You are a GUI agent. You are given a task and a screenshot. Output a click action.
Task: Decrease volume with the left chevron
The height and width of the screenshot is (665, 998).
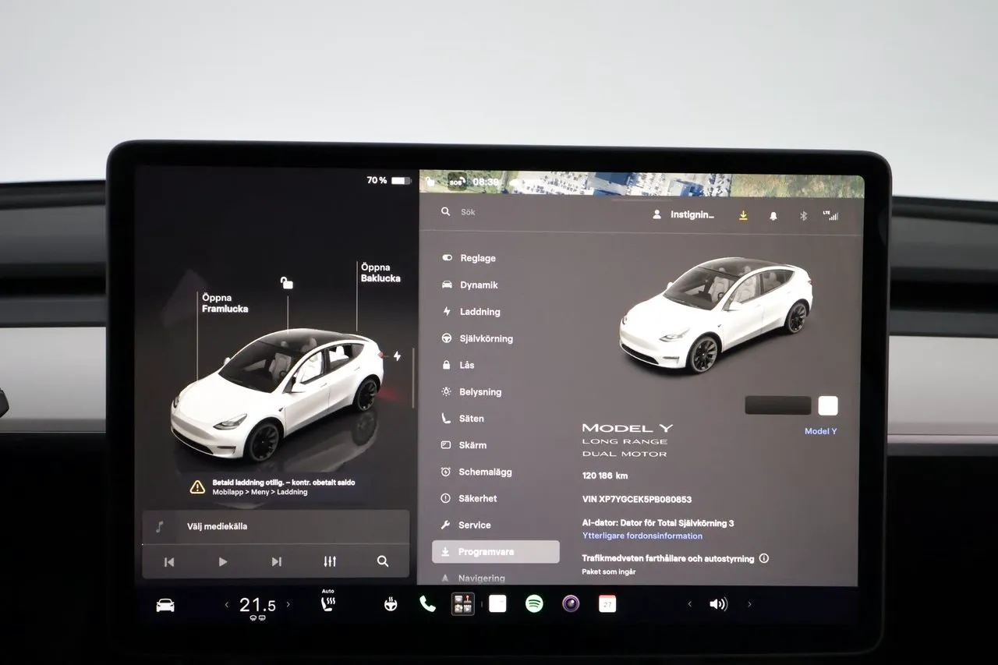pos(689,604)
